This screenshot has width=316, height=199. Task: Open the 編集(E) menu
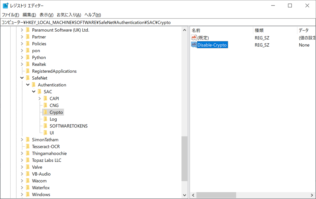point(29,15)
